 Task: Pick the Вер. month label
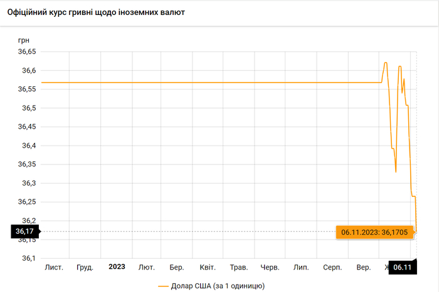click(363, 267)
